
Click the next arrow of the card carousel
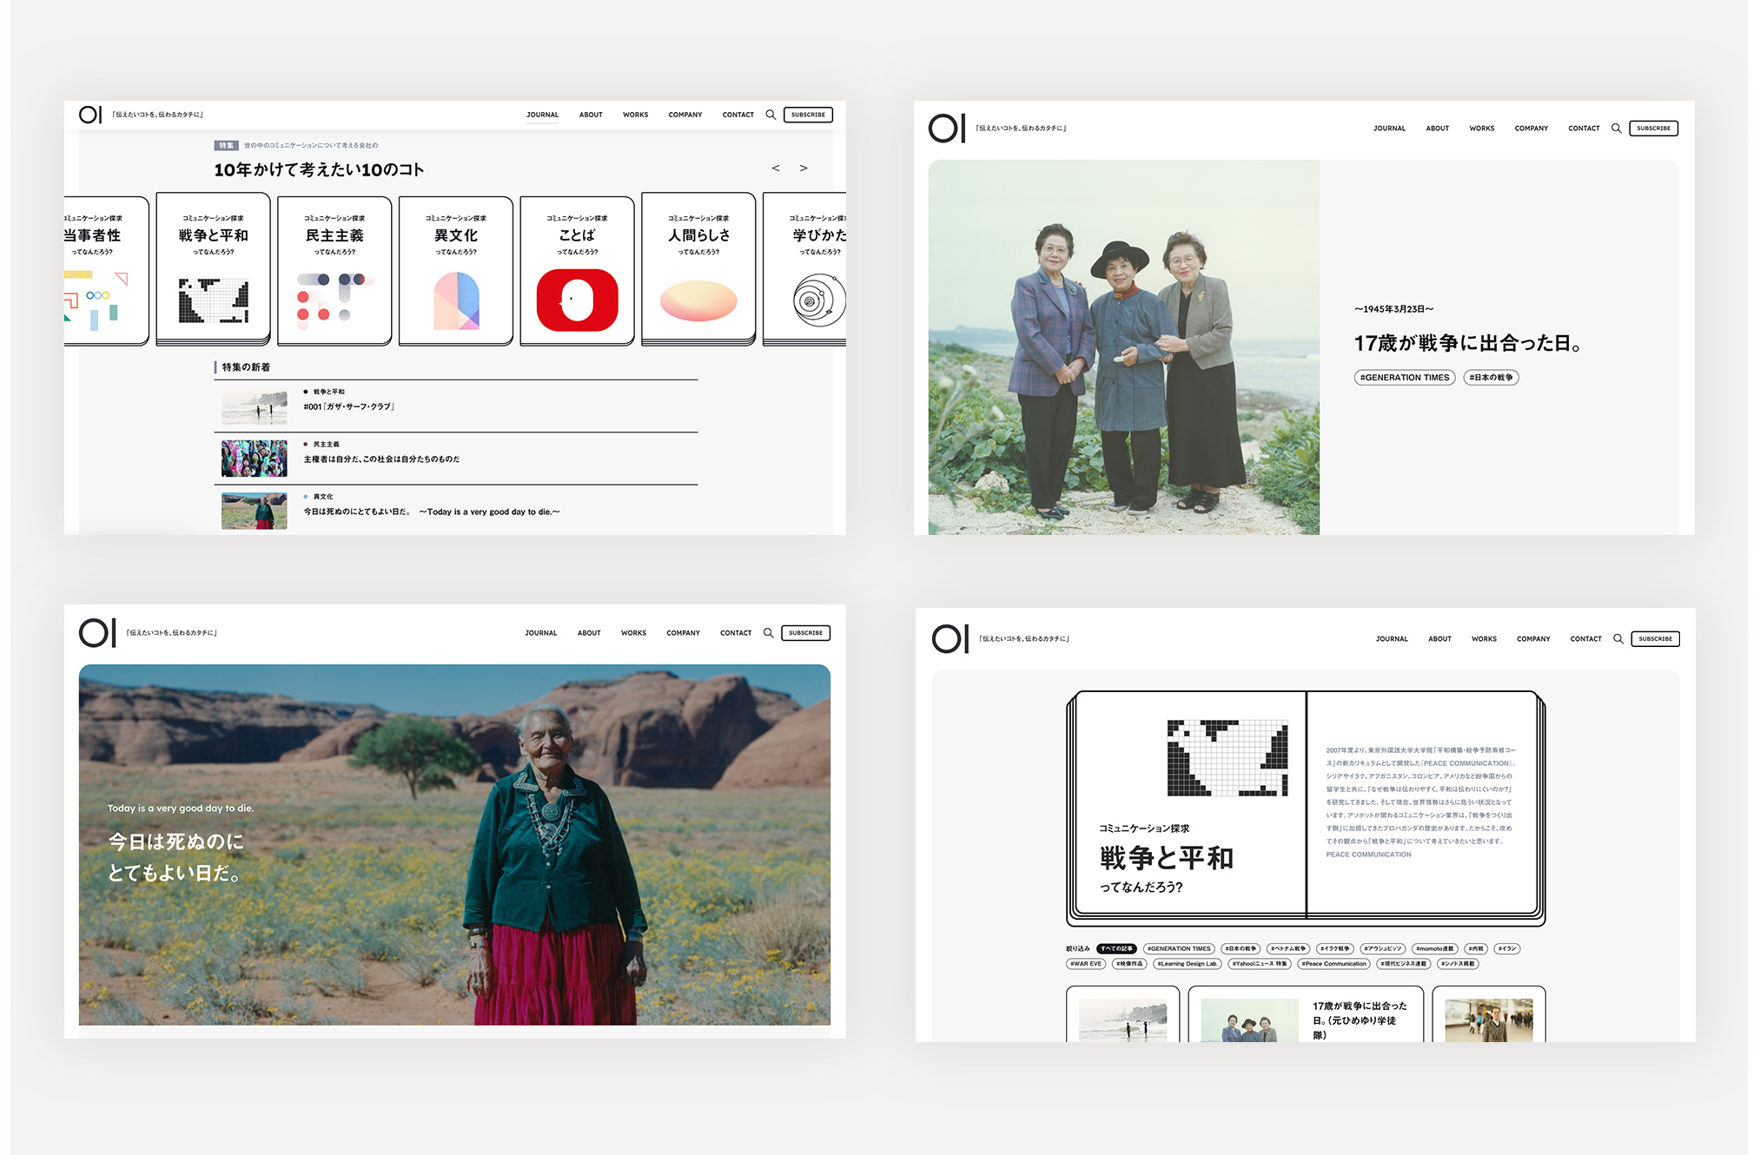(x=804, y=168)
